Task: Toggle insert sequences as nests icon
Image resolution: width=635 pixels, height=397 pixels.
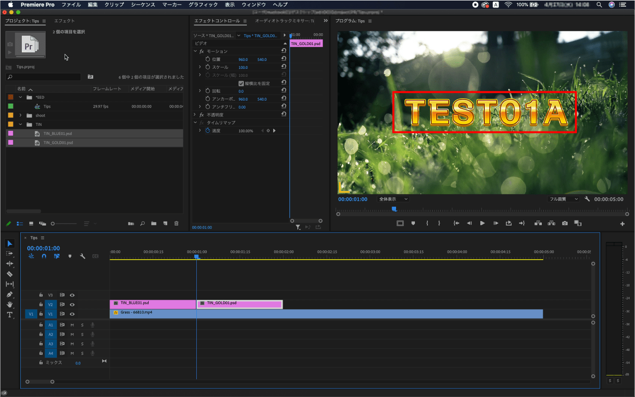Action: tap(31, 256)
